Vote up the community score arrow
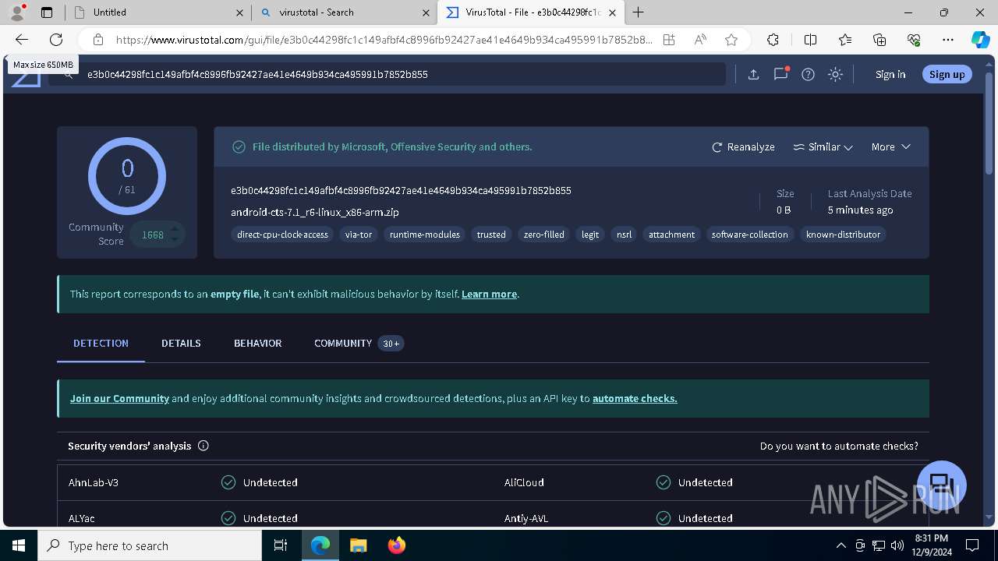The image size is (998, 561). 175,228
